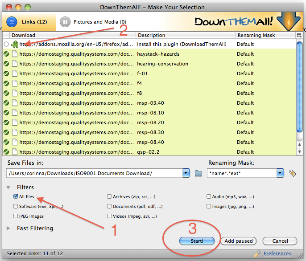Click file icon of msp-08.30 row

click(x=15, y=132)
